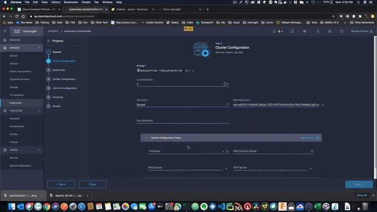Toggle the Intersight hamburger navigation menu
The height and width of the screenshot is (212, 377).
point(5,31)
